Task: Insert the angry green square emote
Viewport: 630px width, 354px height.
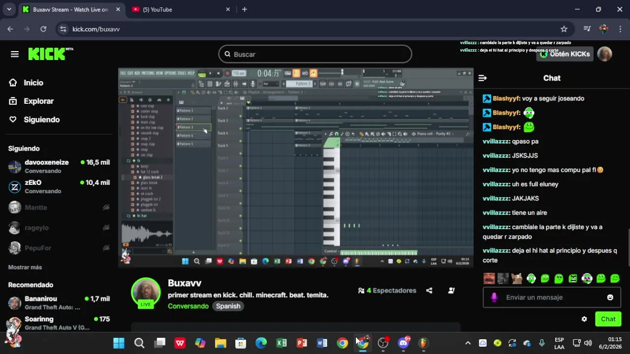Action: coord(573,279)
